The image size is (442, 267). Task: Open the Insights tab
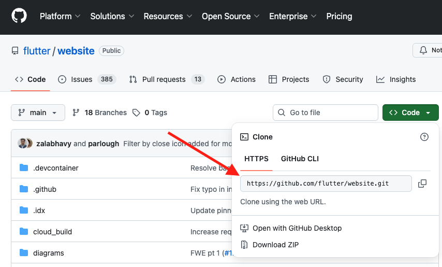coord(396,79)
